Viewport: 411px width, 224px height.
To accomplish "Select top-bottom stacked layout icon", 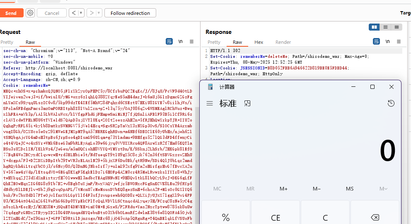I will [x=385, y=27].
